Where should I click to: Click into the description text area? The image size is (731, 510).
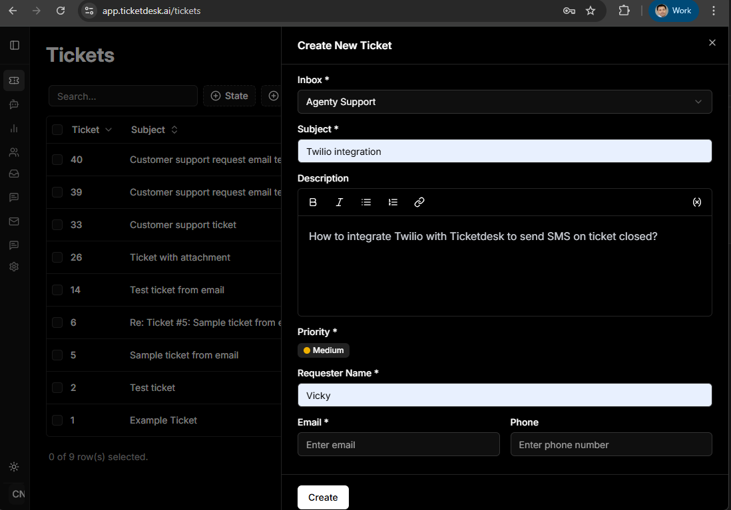click(505, 266)
